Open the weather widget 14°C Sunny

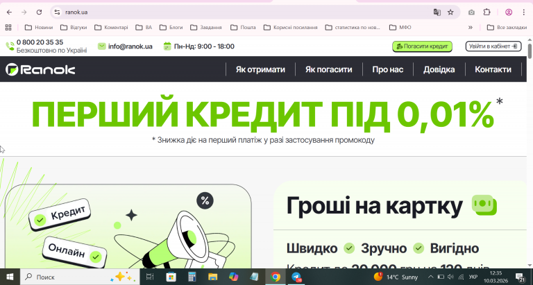click(396, 277)
